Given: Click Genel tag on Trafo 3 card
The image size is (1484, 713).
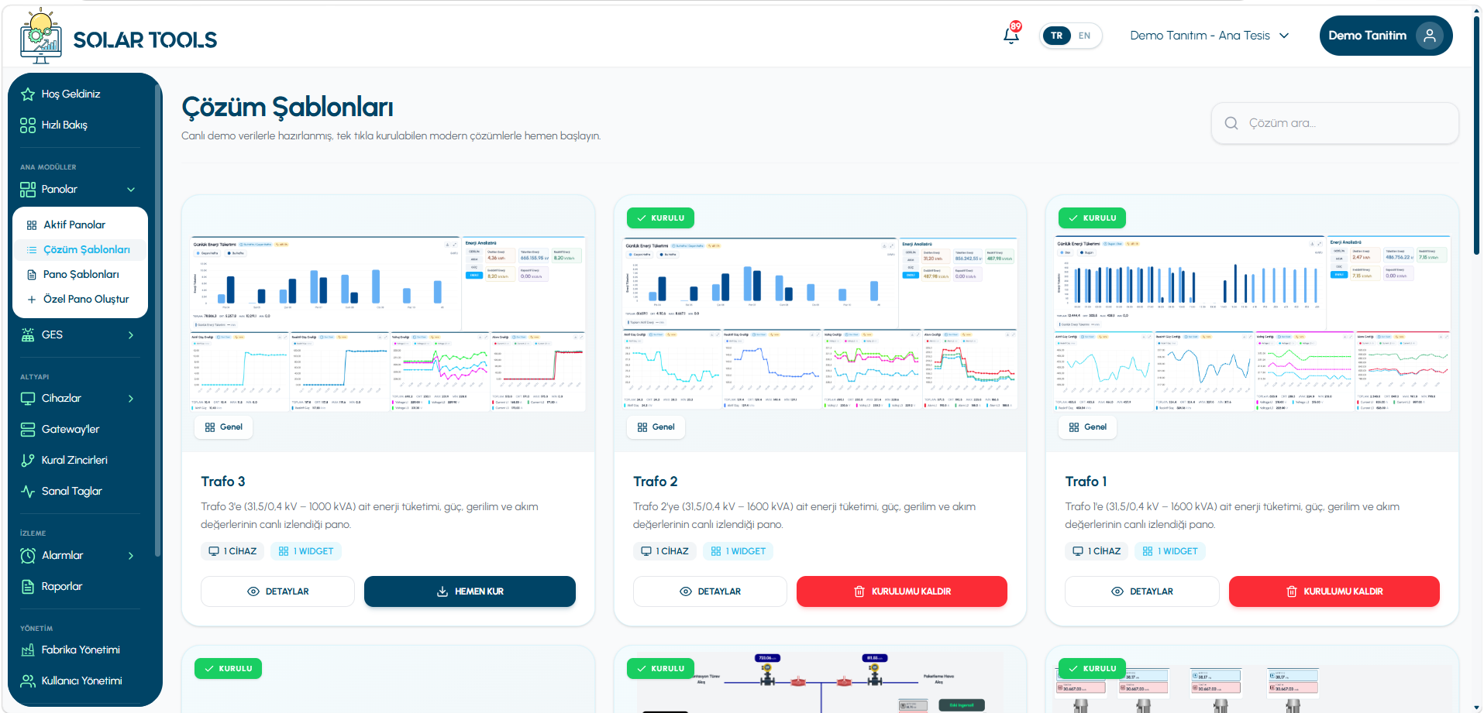Looking at the screenshot, I should (x=224, y=427).
